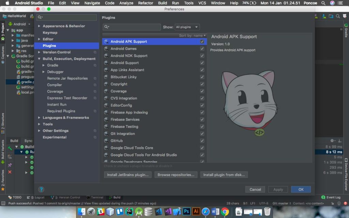Open the Analyze menu
The image size is (349, 218).
tap(126, 3)
